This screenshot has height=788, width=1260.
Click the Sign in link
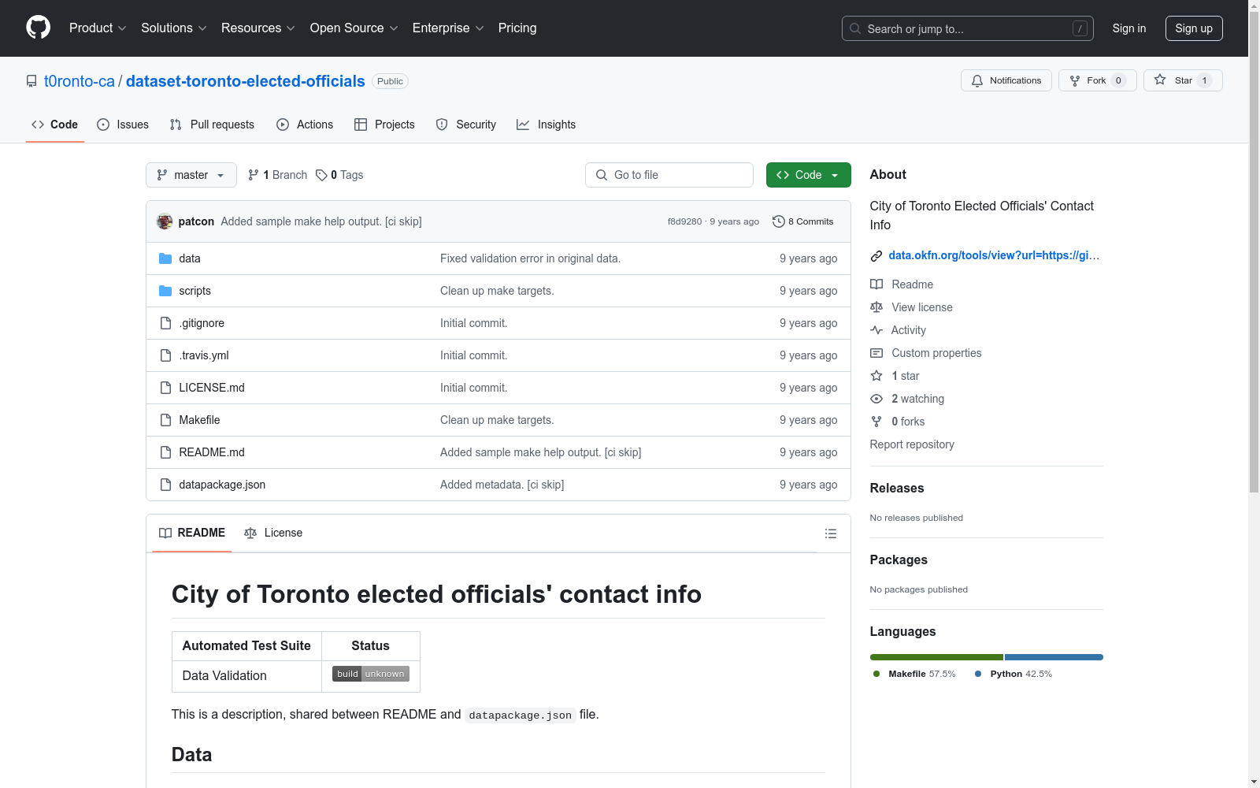coord(1129,28)
